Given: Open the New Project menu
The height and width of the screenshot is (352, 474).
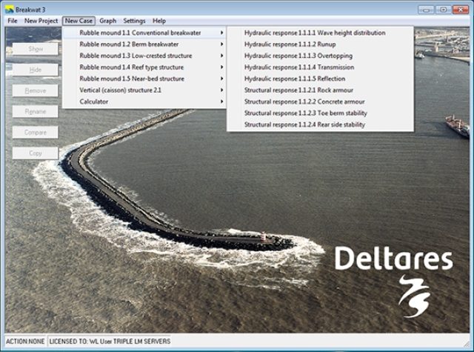Looking at the screenshot, I should (x=41, y=21).
